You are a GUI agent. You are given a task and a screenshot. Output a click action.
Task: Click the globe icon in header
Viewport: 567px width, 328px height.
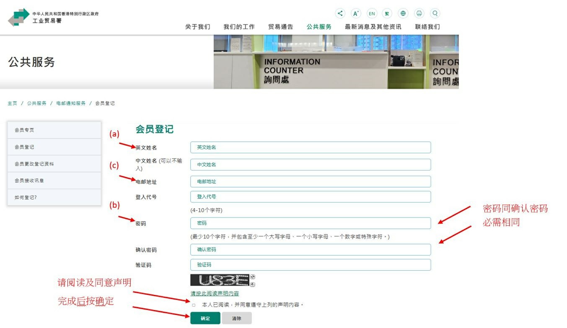tap(403, 13)
